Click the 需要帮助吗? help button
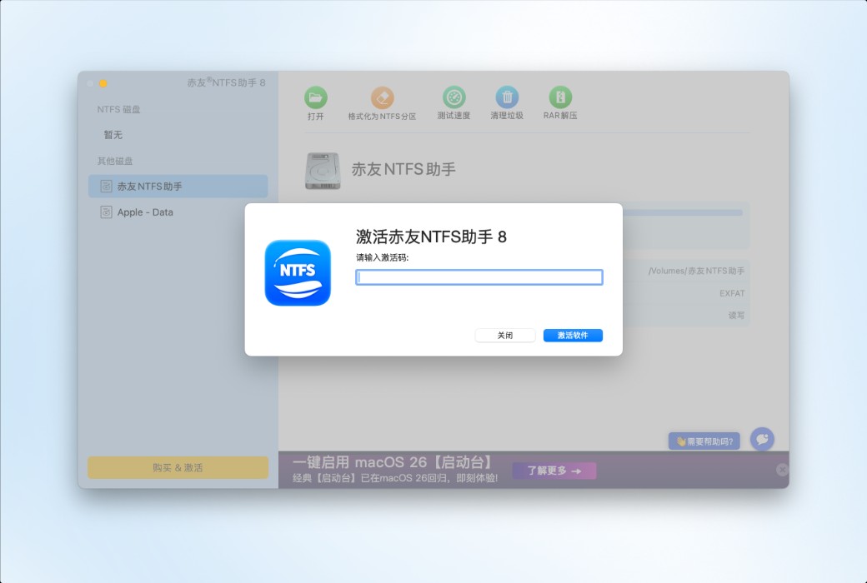Viewport: 867px width, 583px height. point(704,441)
